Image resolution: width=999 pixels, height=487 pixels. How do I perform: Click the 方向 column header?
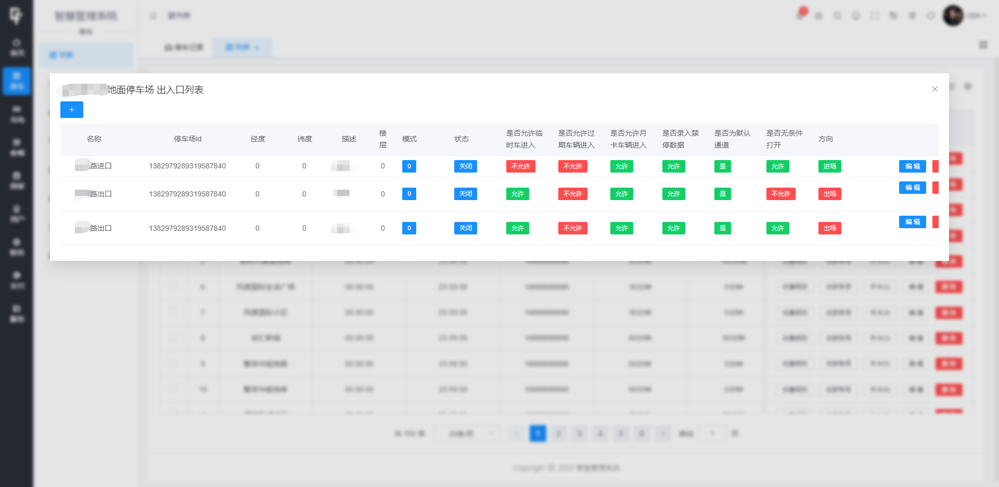[825, 139]
